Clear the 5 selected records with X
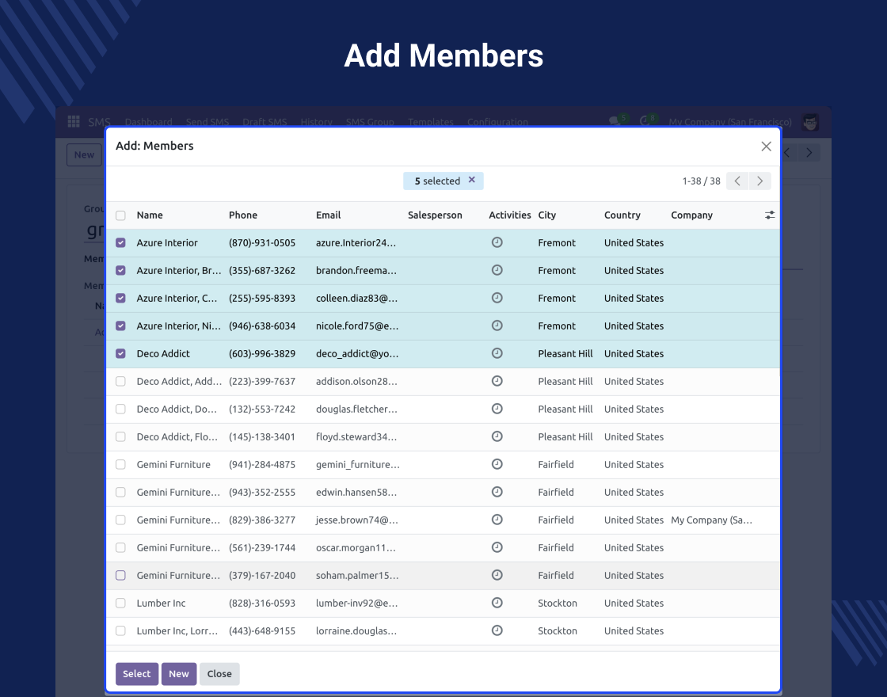887x697 pixels. tap(472, 181)
